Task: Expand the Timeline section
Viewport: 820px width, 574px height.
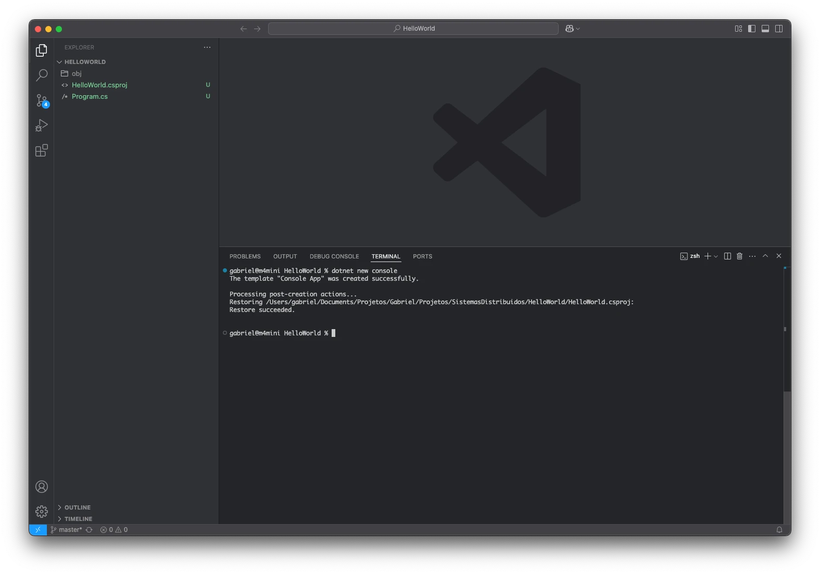Action: click(x=78, y=519)
